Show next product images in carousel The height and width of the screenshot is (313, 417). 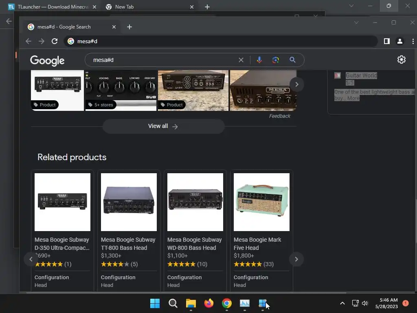click(x=296, y=84)
